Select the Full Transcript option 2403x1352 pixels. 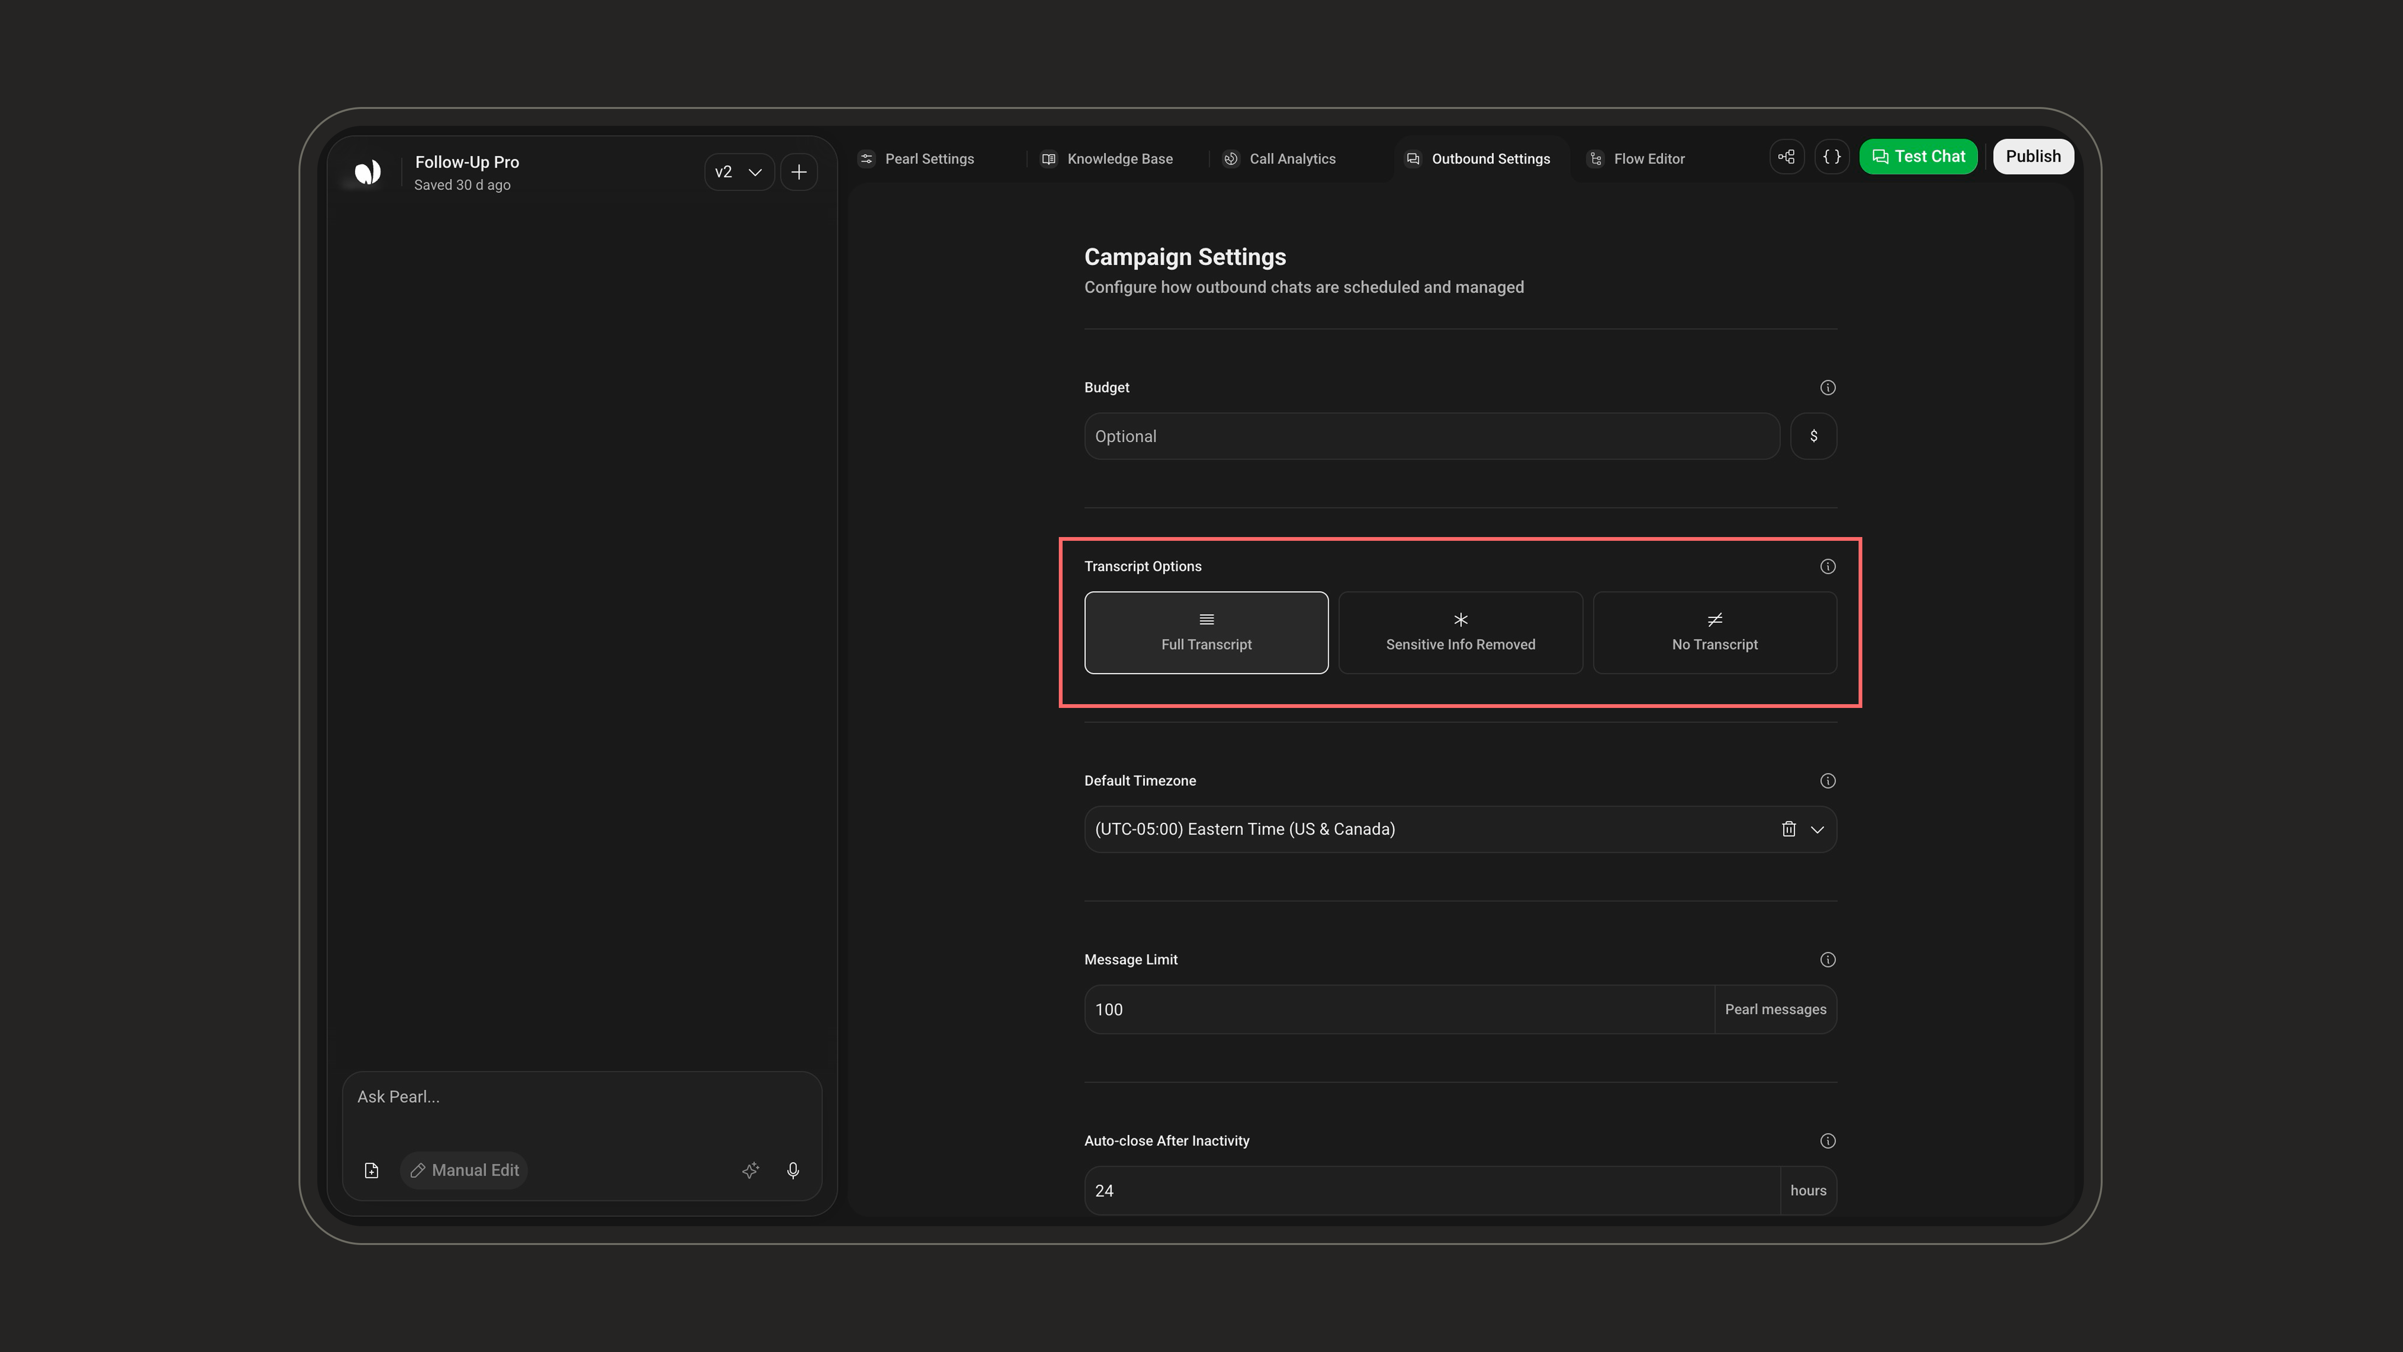[1206, 633]
